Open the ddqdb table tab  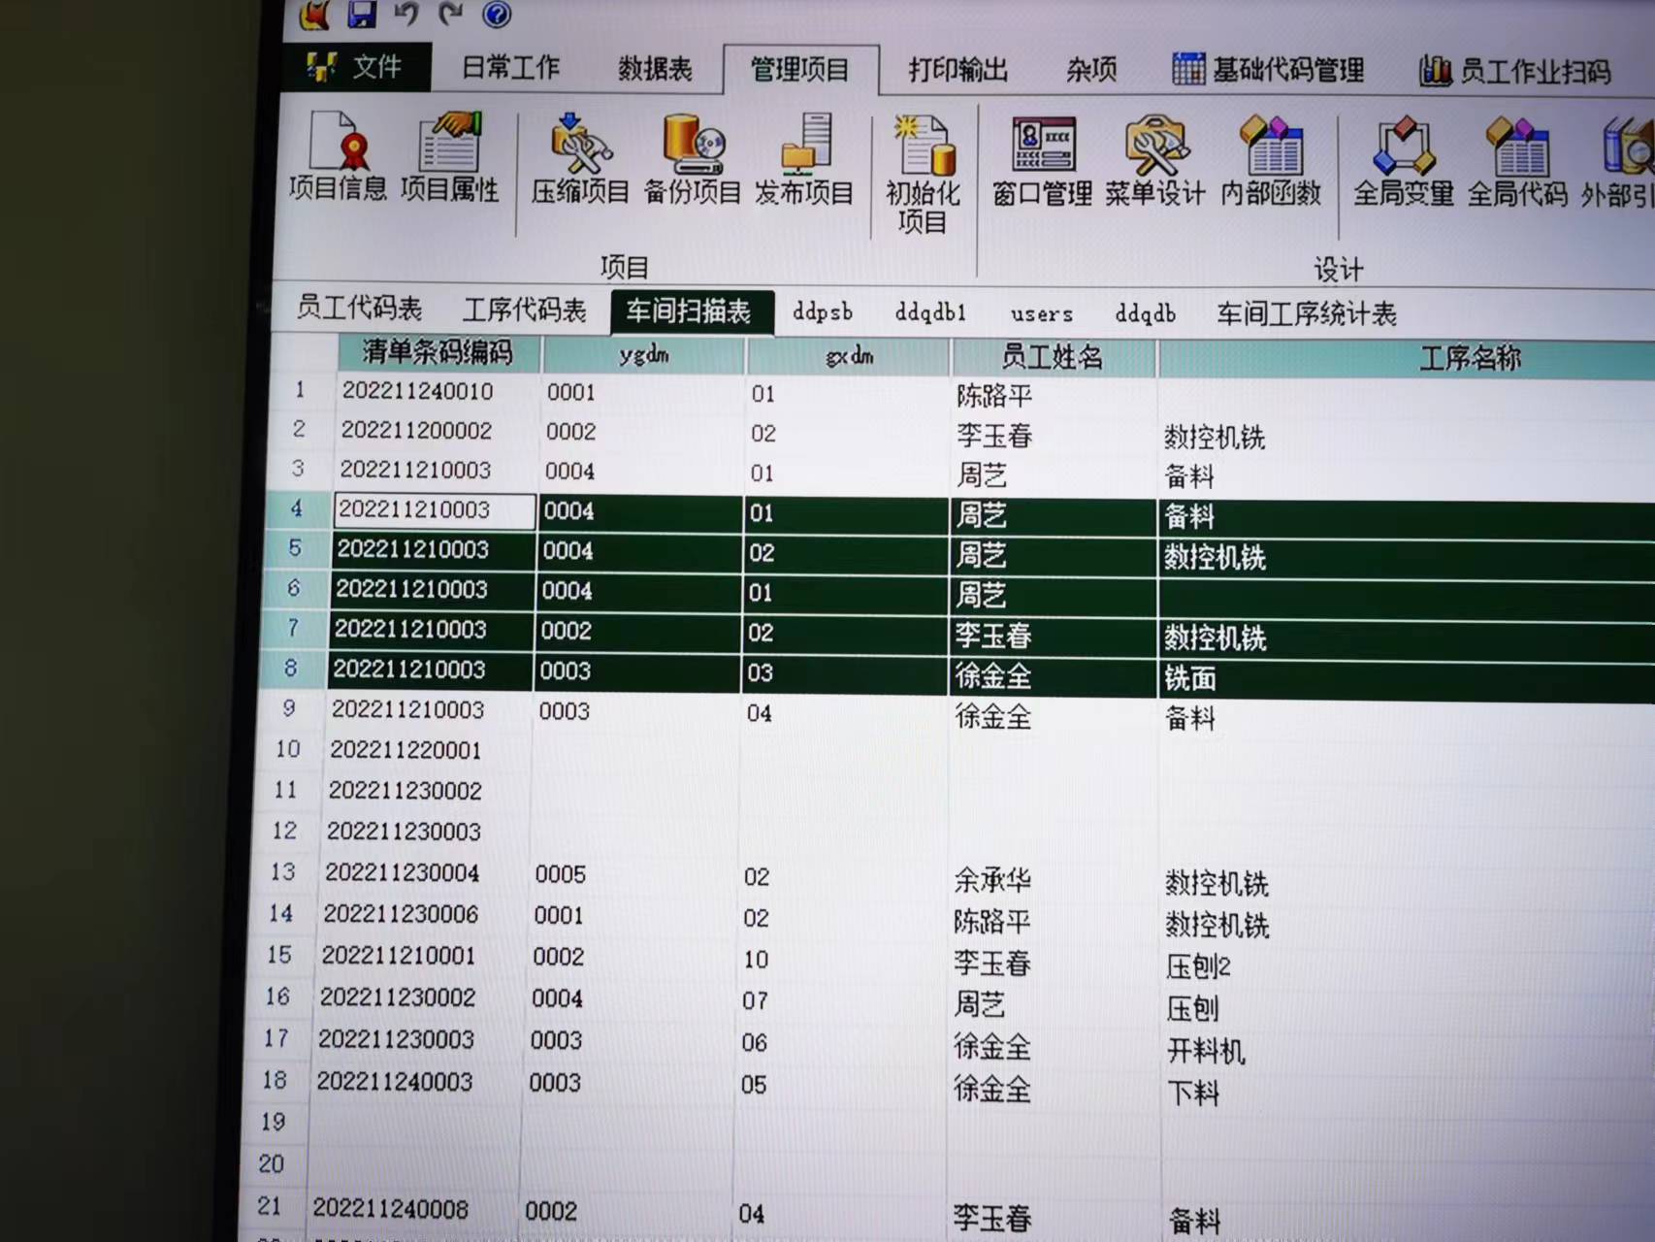click(1146, 313)
